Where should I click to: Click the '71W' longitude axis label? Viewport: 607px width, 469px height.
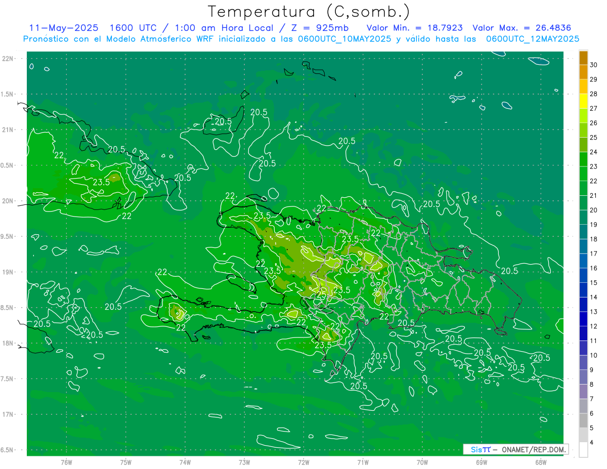tap(363, 462)
